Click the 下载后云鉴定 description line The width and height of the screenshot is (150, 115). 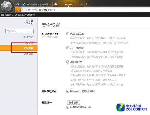pos(97,57)
